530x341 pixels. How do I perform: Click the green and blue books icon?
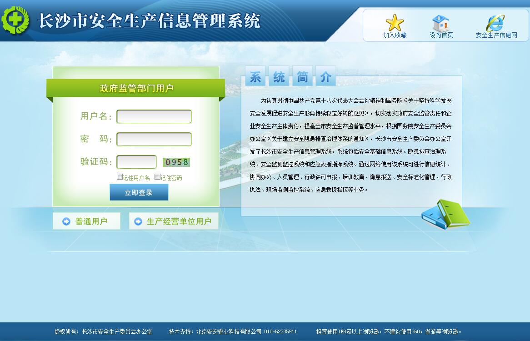[x=445, y=214]
